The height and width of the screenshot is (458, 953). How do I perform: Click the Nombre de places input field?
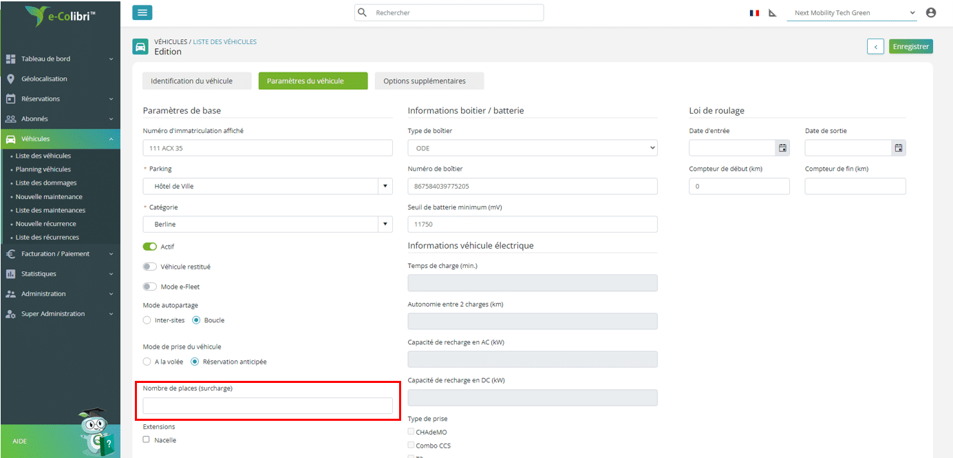(x=268, y=406)
